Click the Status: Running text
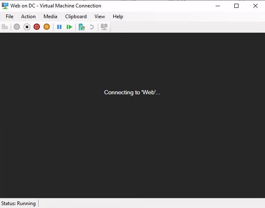Image resolution: width=265 pixels, height=208 pixels. (18, 203)
